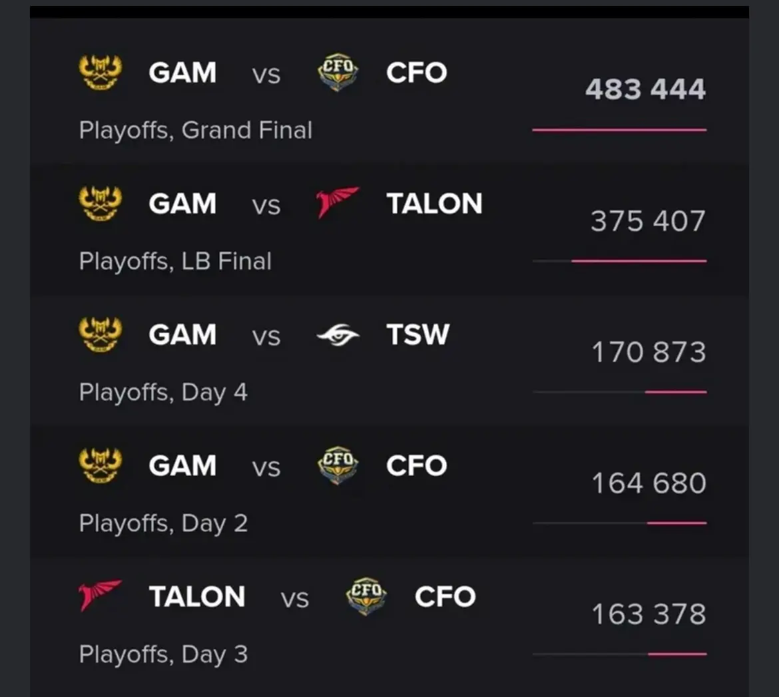Click the TSW Team Secret logo
This screenshot has height=697, width=779.
338,334
